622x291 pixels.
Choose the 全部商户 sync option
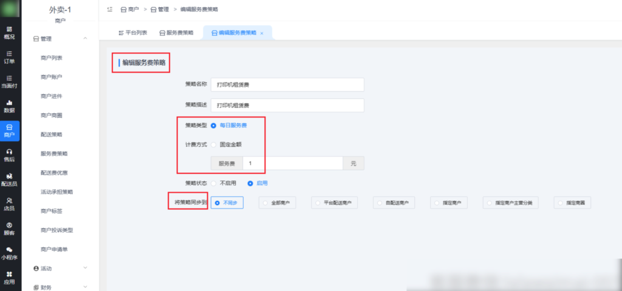point(277,202)
